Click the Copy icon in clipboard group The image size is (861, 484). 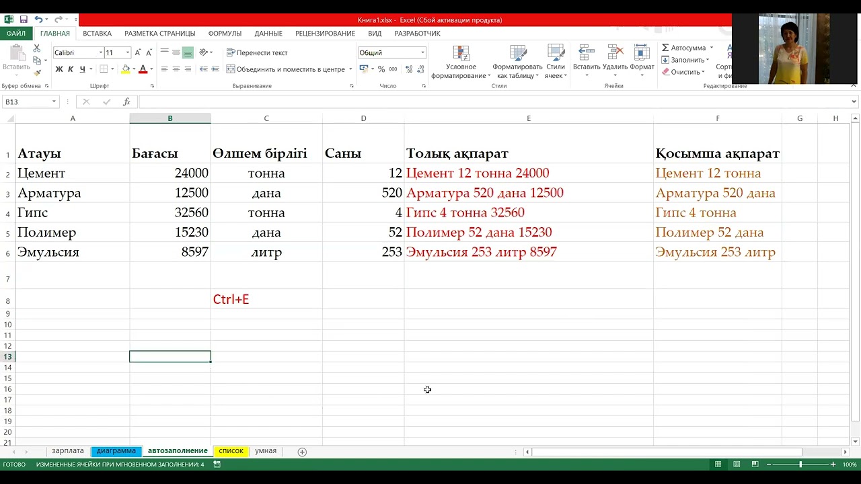(37, 61)
